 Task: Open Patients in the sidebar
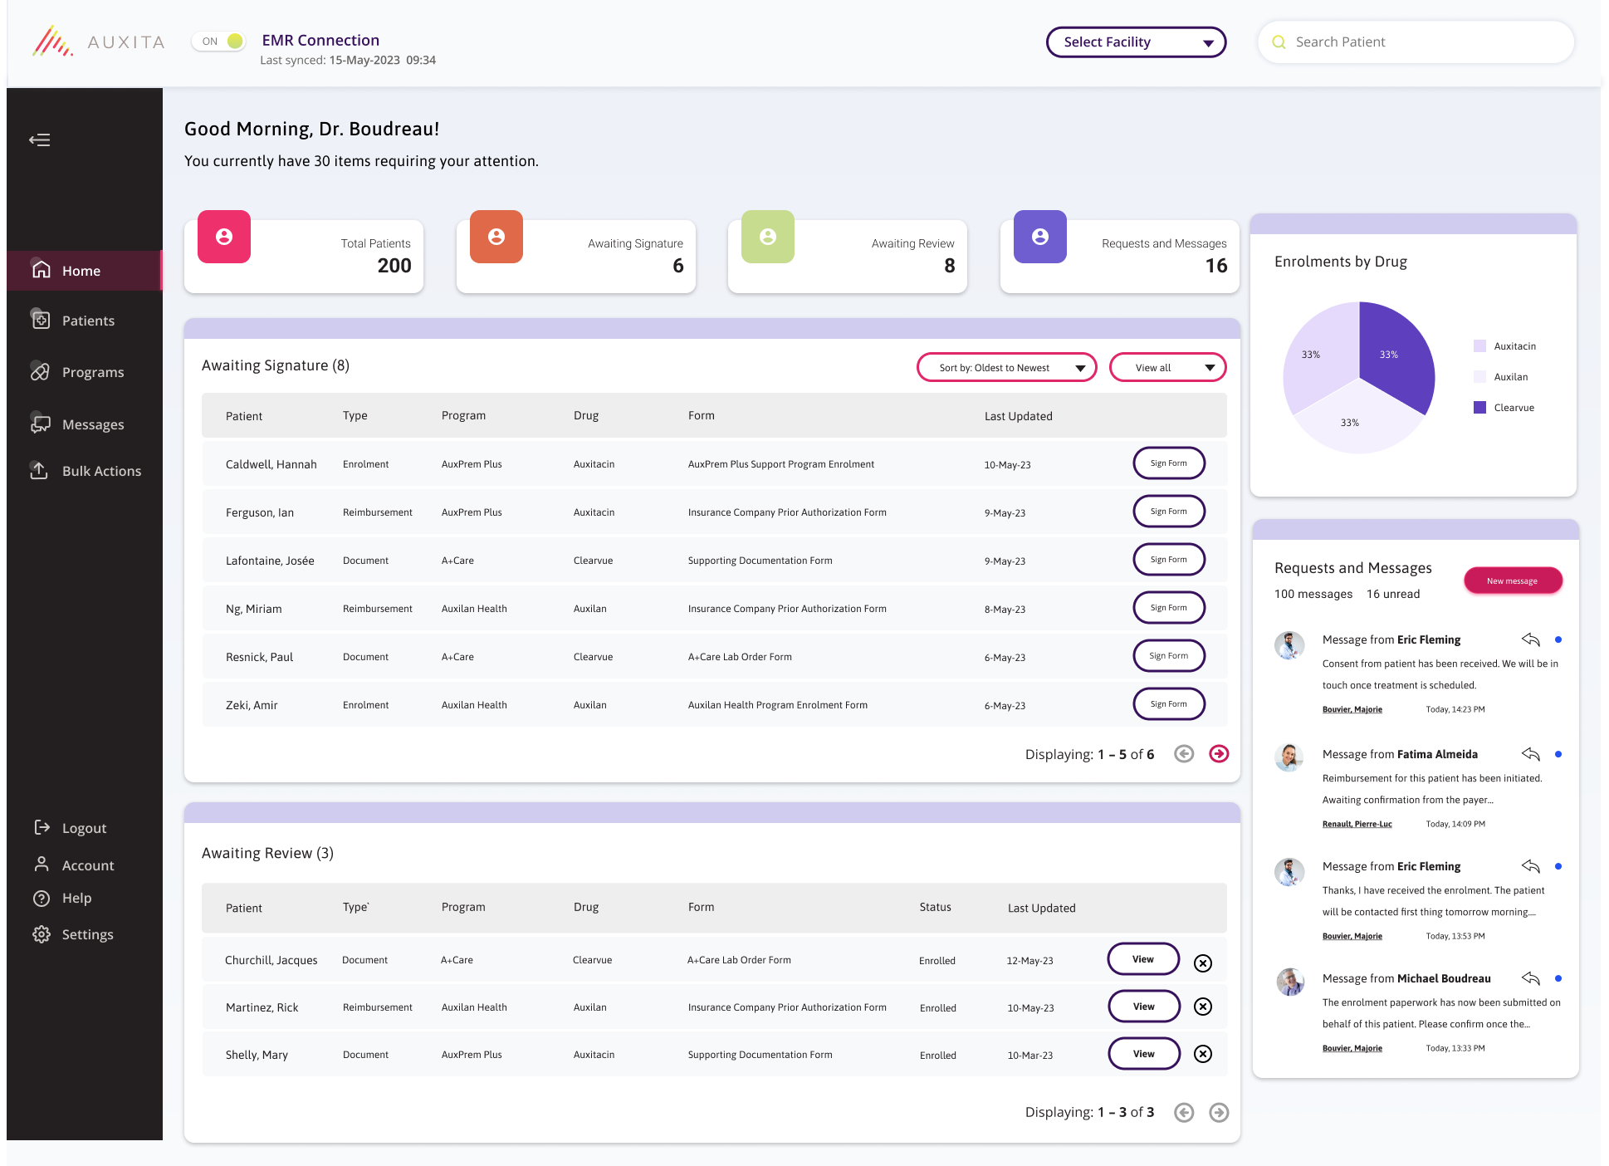(88, 321)
